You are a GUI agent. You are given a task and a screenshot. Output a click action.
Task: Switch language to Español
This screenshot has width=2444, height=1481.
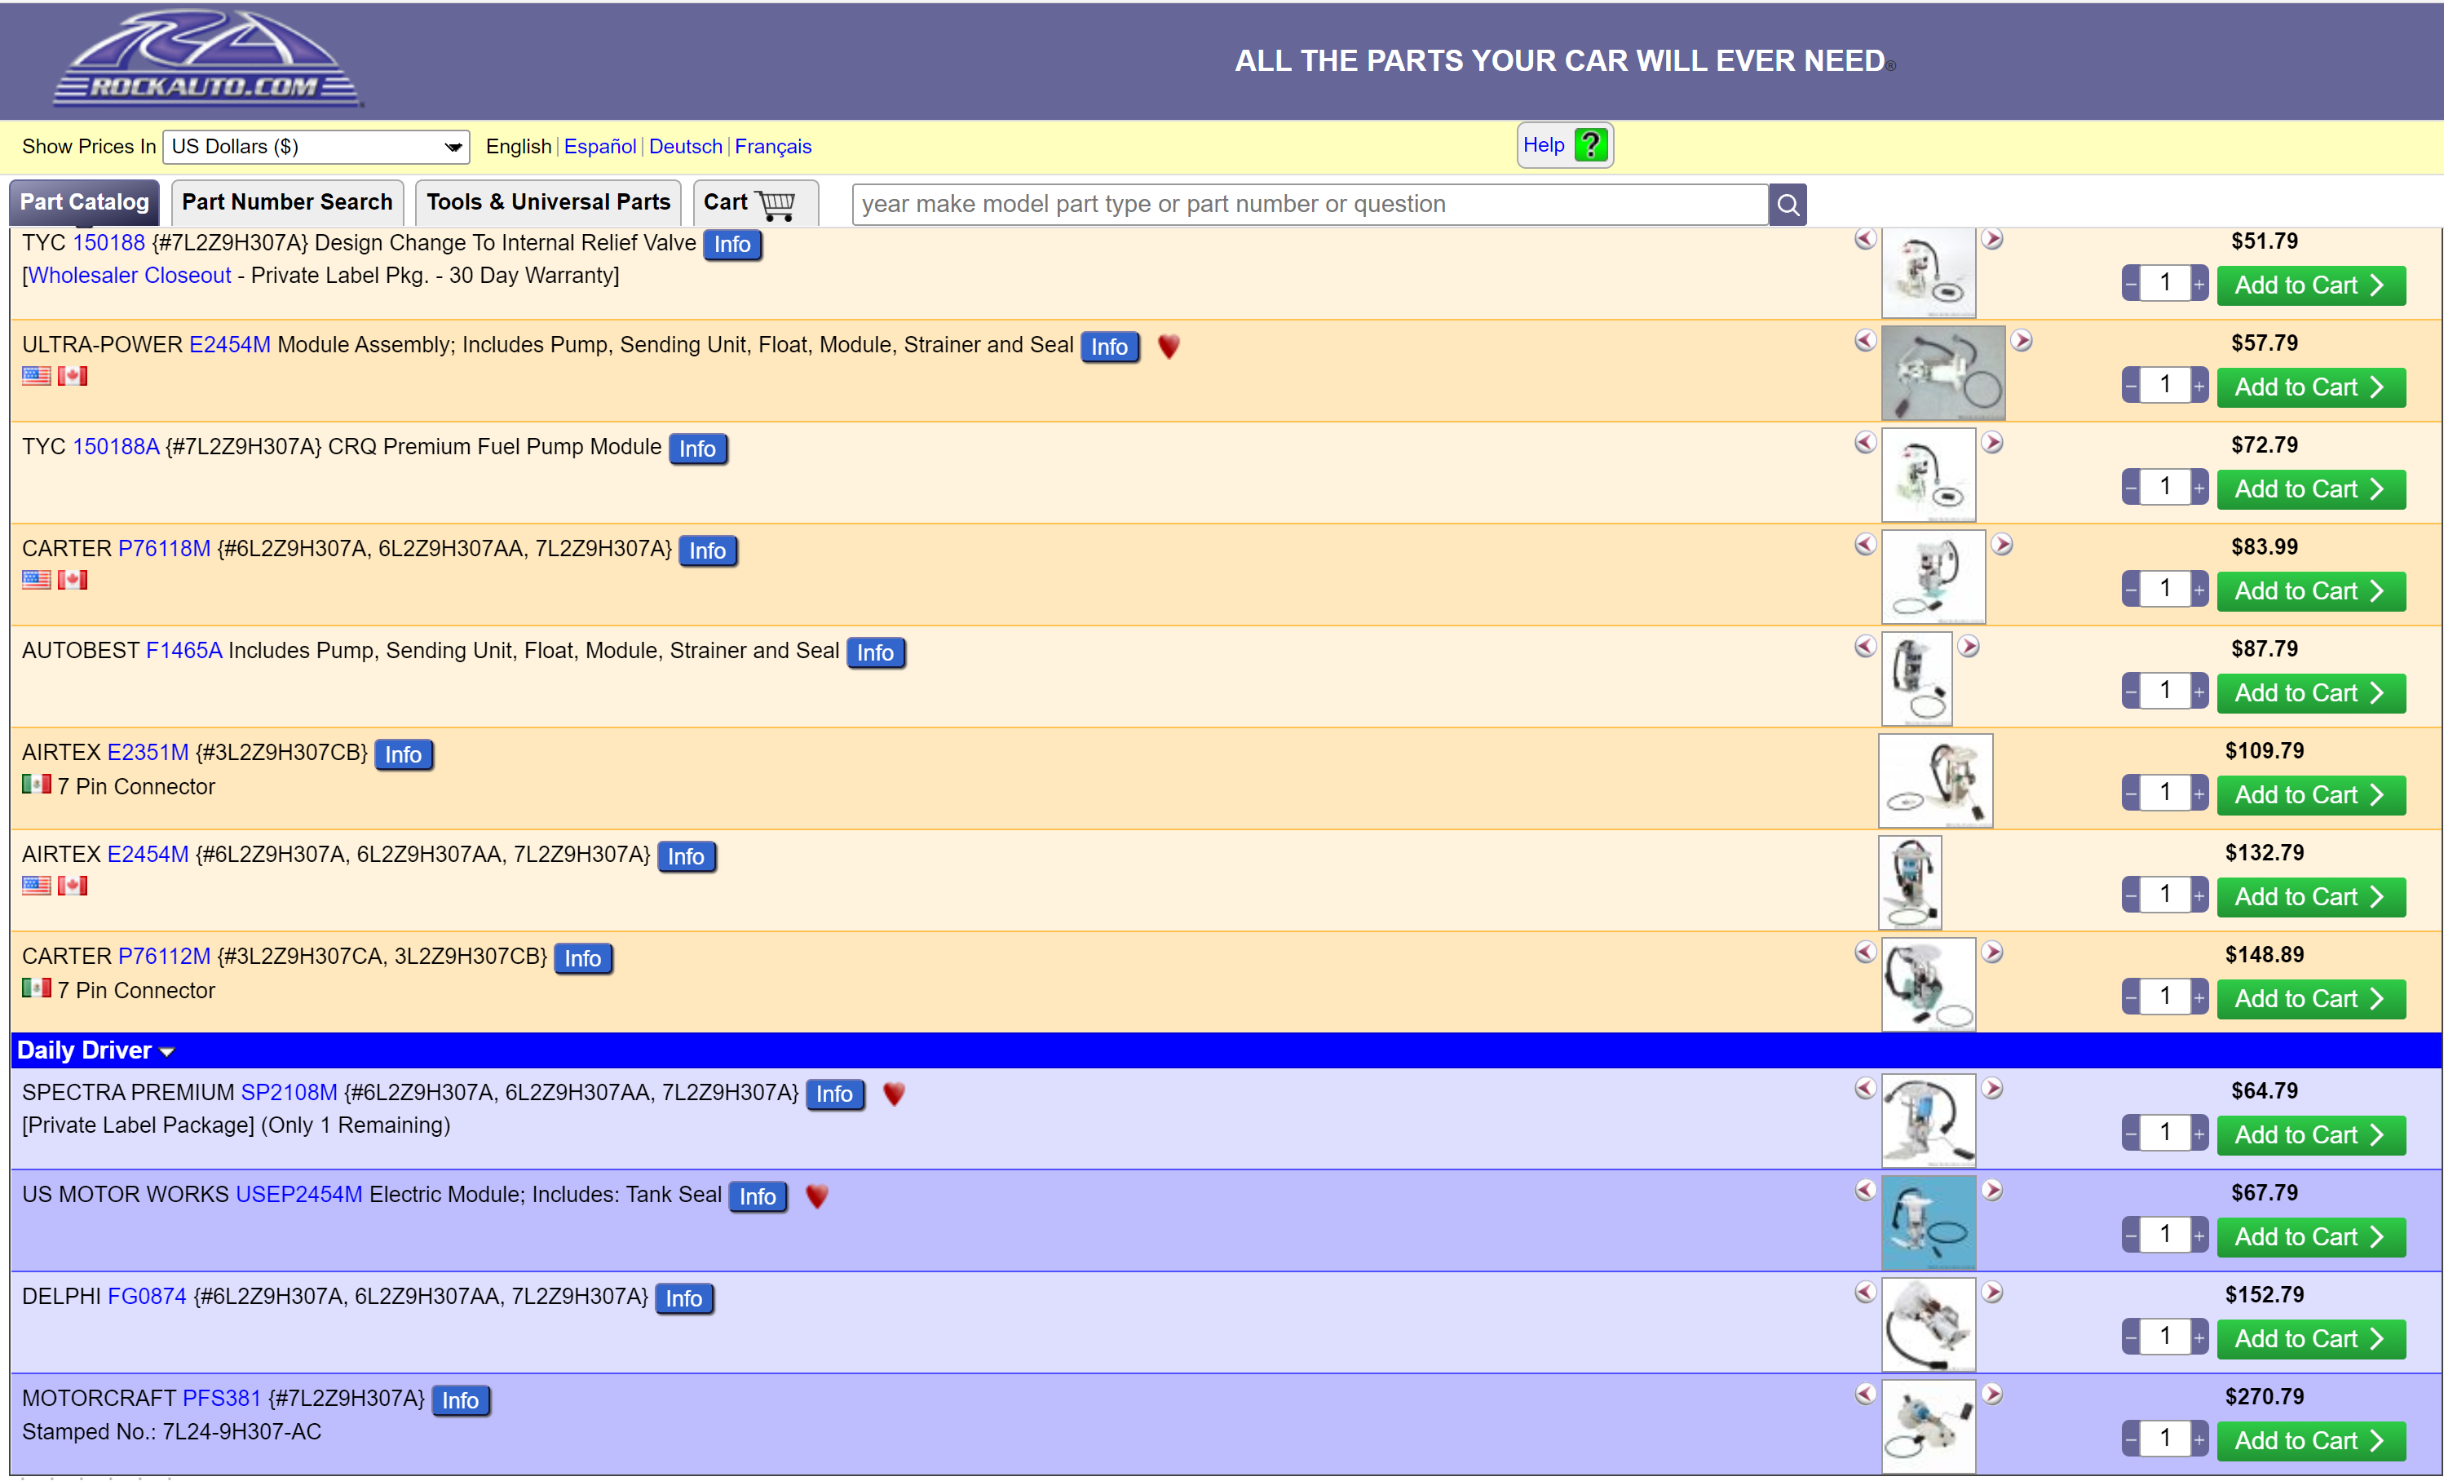point(600,147)
